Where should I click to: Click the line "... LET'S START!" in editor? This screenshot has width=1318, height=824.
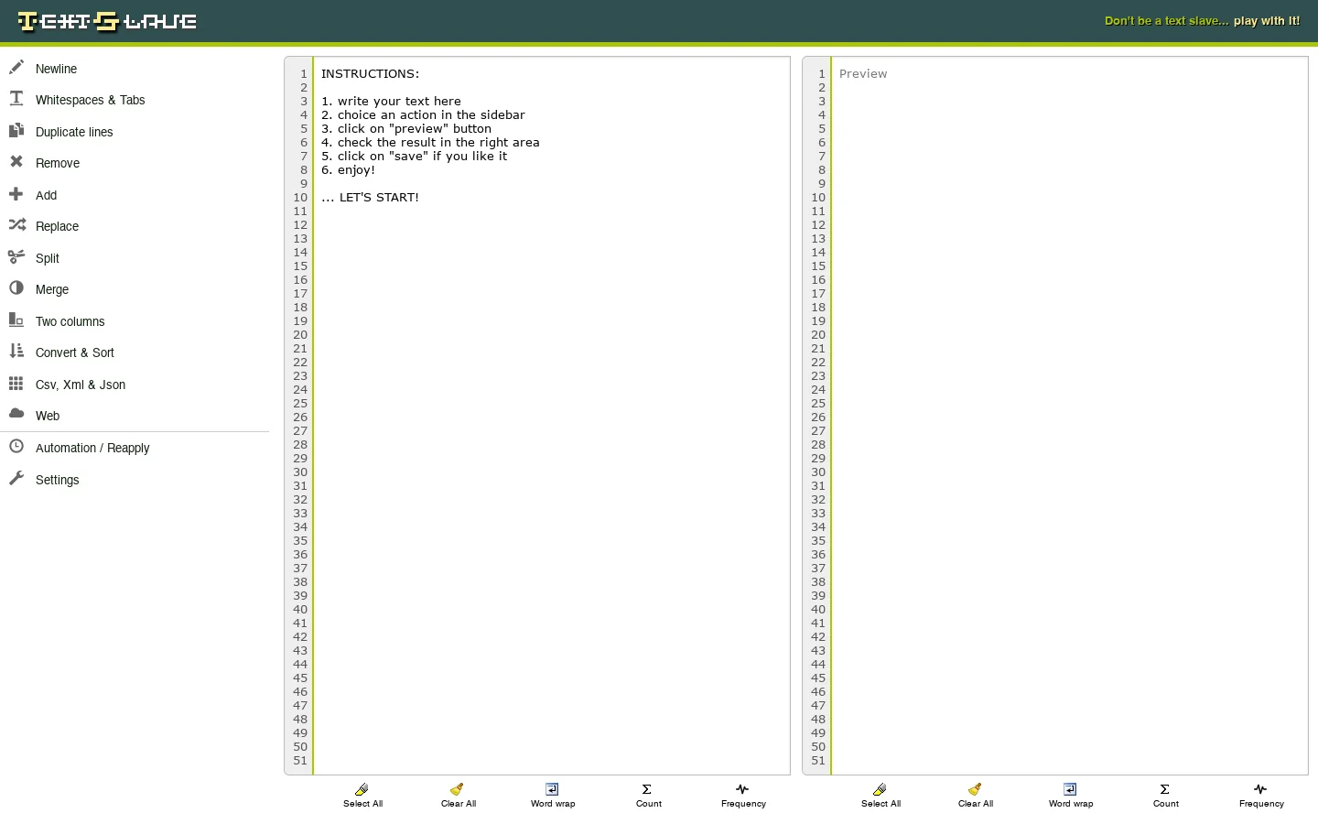(x=370, y=197)
